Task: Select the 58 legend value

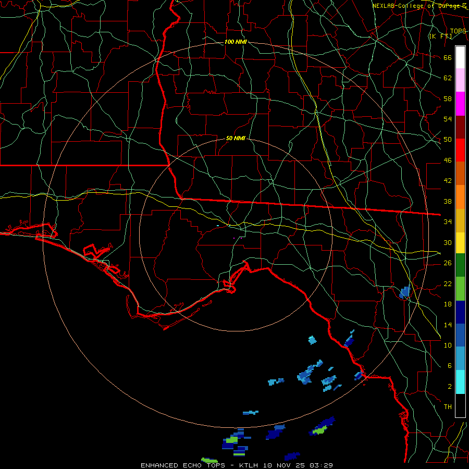Action: [448, 98]
